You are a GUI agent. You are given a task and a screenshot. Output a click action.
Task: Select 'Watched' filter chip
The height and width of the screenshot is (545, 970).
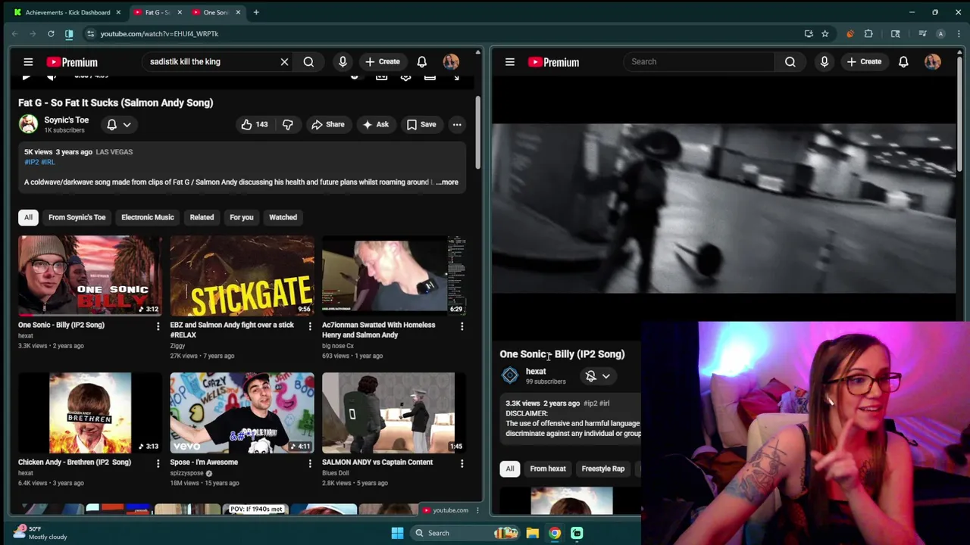tap(283, 217)
